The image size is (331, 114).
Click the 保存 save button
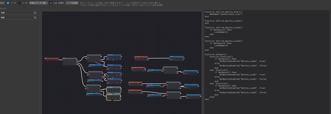pos(2,3)
